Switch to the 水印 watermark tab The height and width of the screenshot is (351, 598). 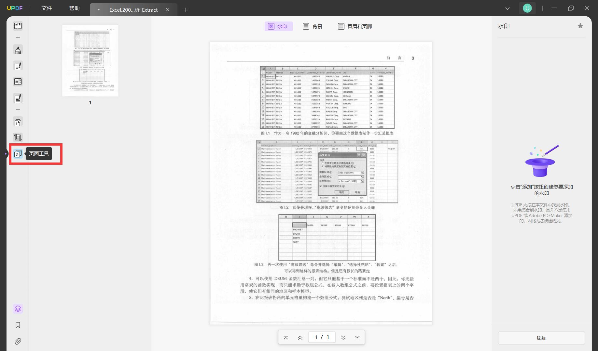[279, 26]
